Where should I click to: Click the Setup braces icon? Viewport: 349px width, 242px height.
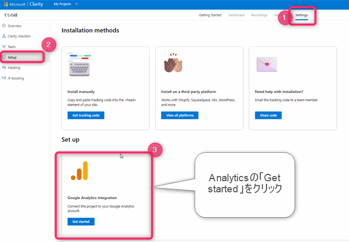coord(4,57)
